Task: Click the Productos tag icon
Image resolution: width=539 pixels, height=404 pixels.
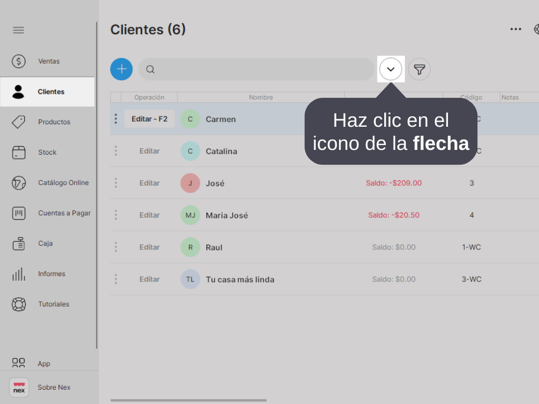Action: (18, 122)
